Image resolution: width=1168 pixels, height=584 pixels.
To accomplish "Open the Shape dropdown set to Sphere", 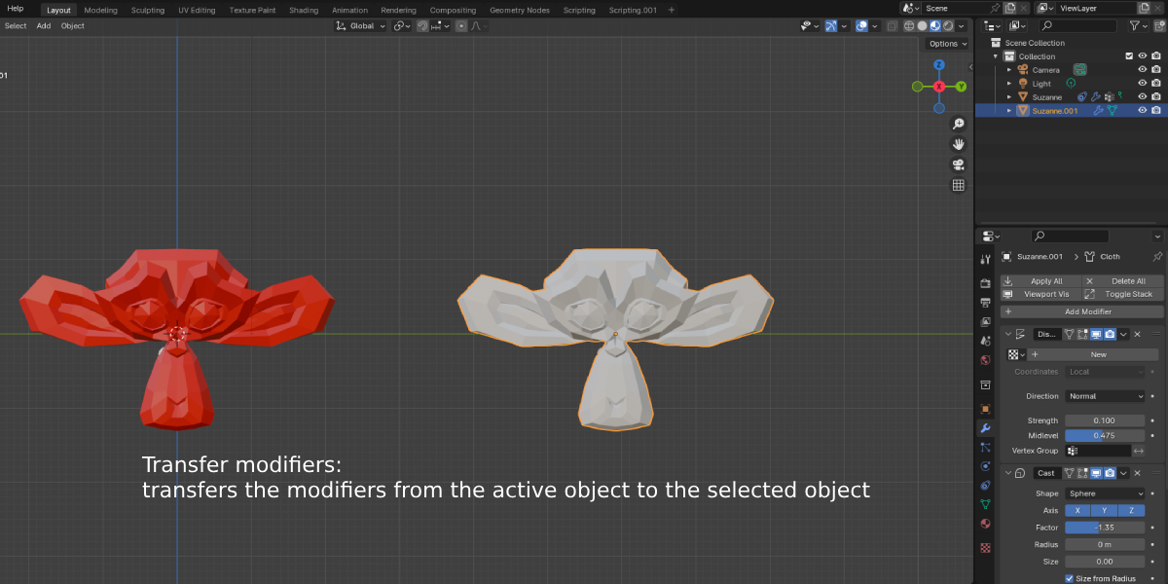I will click(1105, 493).
